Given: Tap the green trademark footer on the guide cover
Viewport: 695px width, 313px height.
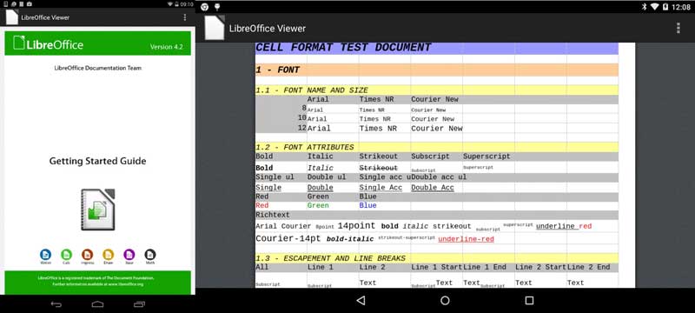Looking at the screenshot, I should click(97, 283).
